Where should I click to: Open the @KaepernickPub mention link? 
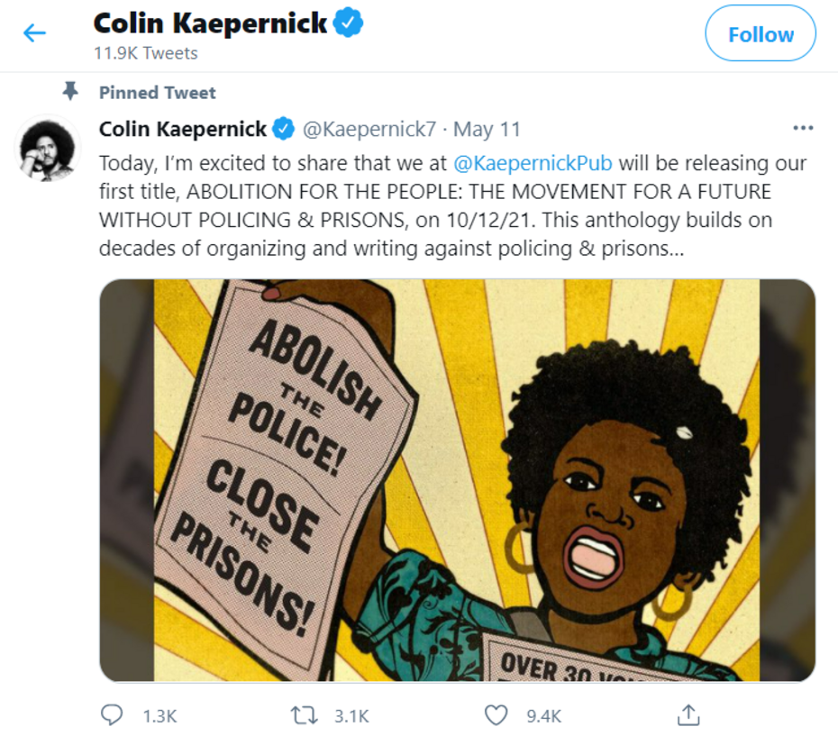tap(533, 163)
